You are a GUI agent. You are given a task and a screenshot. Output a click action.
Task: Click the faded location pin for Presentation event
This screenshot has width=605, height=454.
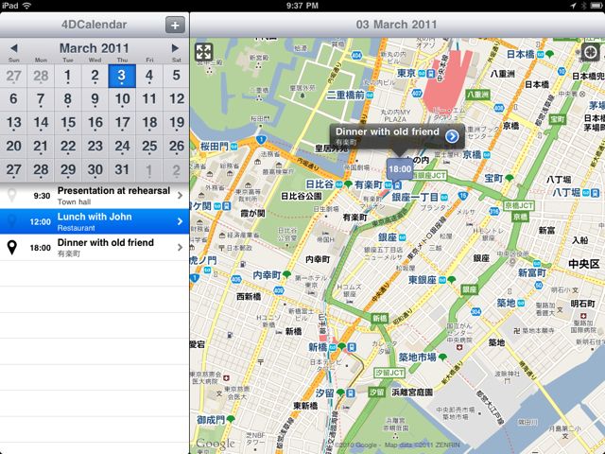pos(12,196)
